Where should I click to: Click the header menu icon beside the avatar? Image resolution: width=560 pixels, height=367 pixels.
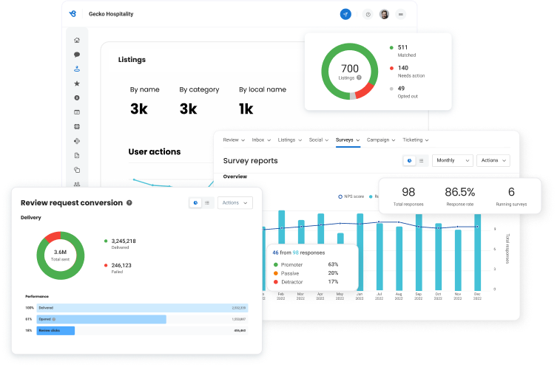pyautogui.click(x=401, y=14)
